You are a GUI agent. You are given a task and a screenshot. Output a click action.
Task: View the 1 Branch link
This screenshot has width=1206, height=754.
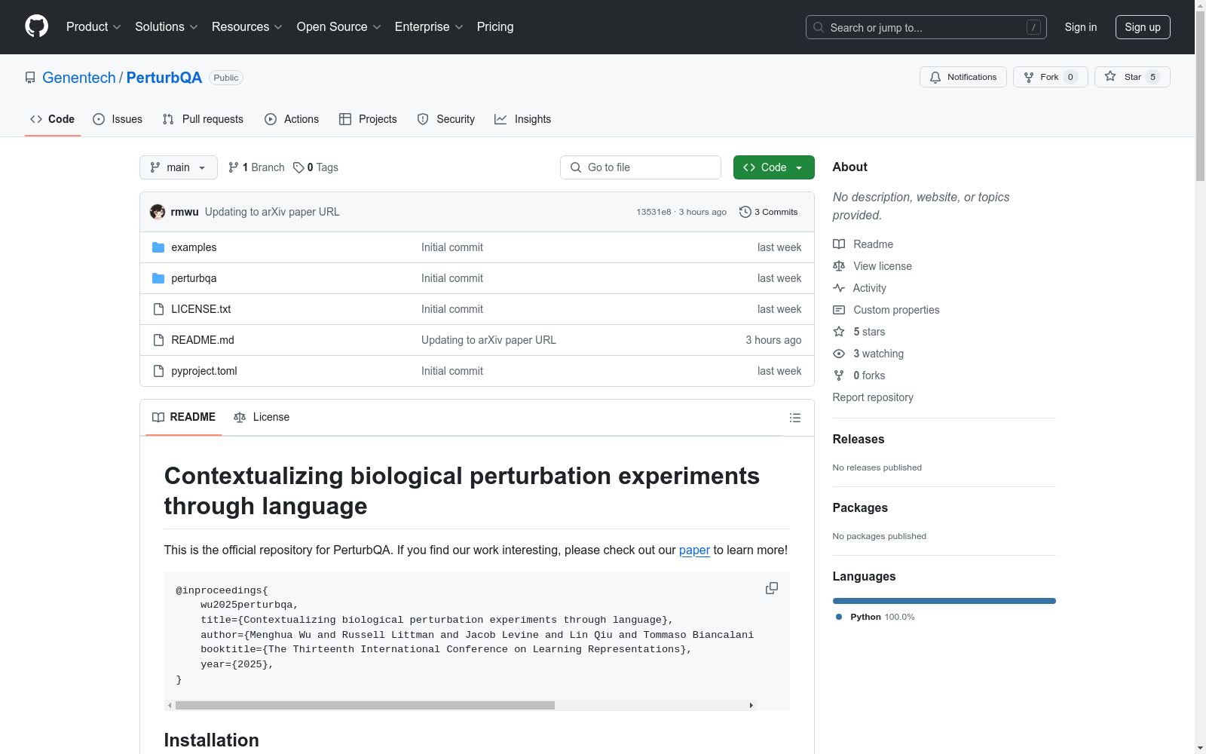256,167
